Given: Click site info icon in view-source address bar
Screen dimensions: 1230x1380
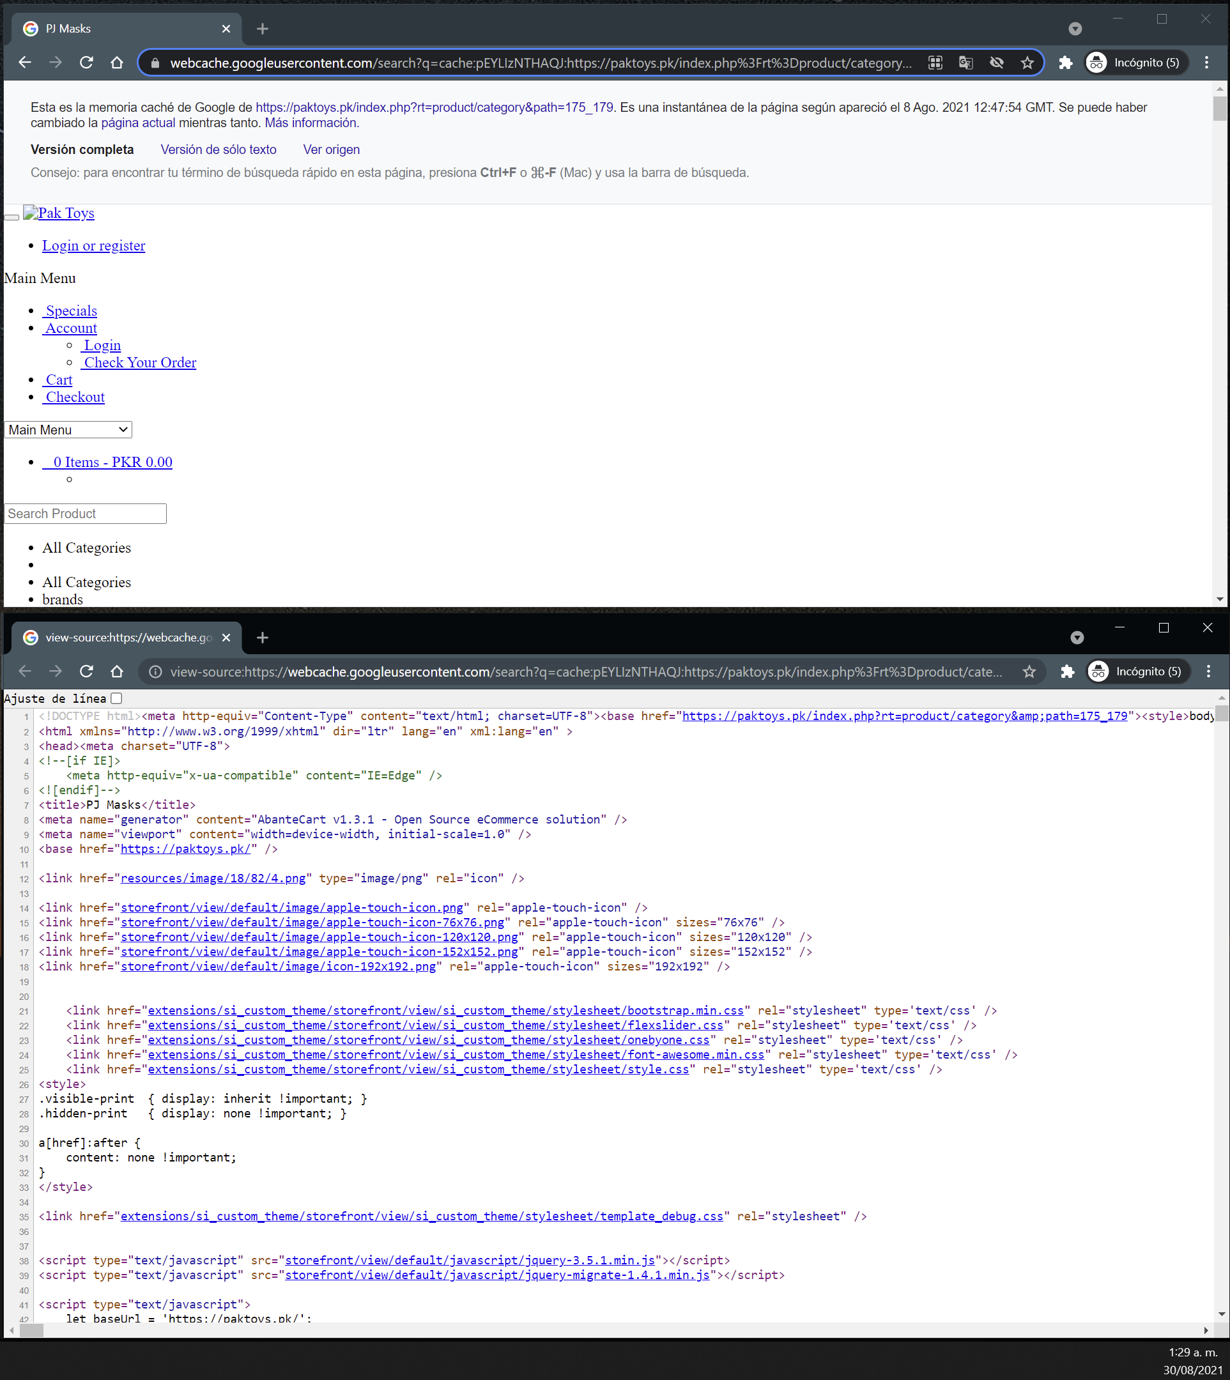Looking at the screenshot, I should (x=155, y=671).
